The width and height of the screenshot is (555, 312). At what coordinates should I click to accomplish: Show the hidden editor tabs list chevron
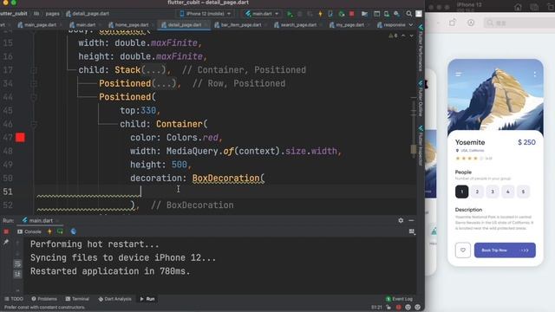411,25
